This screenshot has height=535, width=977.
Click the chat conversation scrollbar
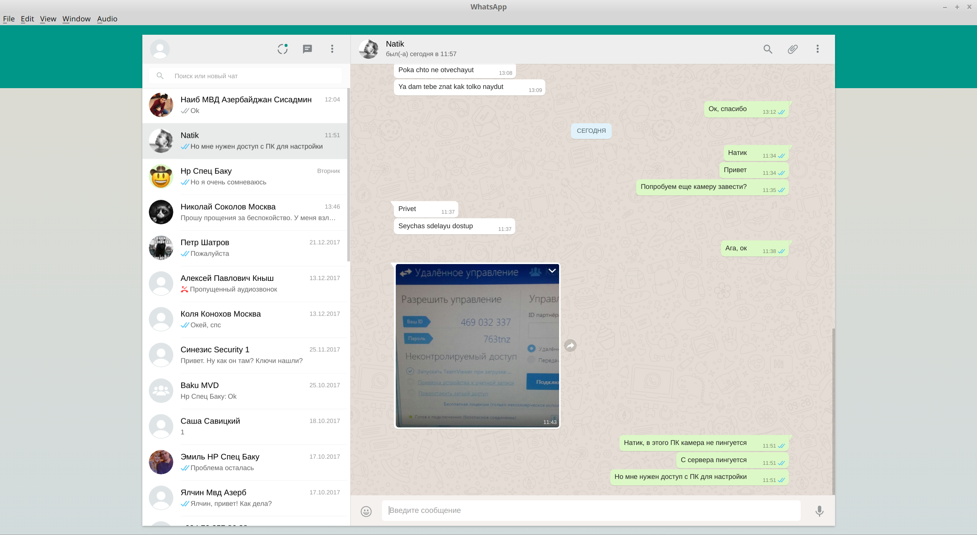[x=834, y=411]
